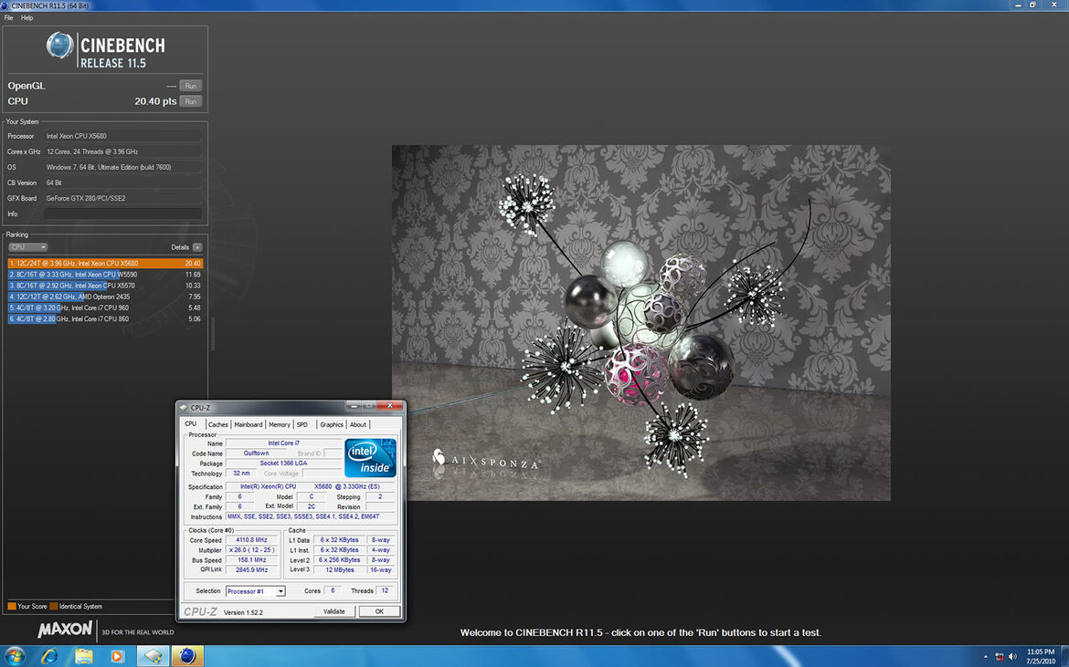Switch to the Mainboard tab in CPU-Z
This screenshot has height=667, width=1069.
tap(249, 424)
